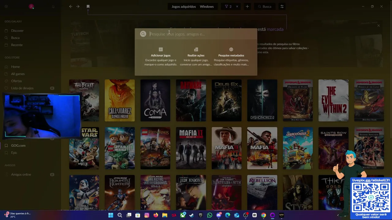
Task: Add a filter with the plus button
Action: pyautogui.click(x=247, y=6)
